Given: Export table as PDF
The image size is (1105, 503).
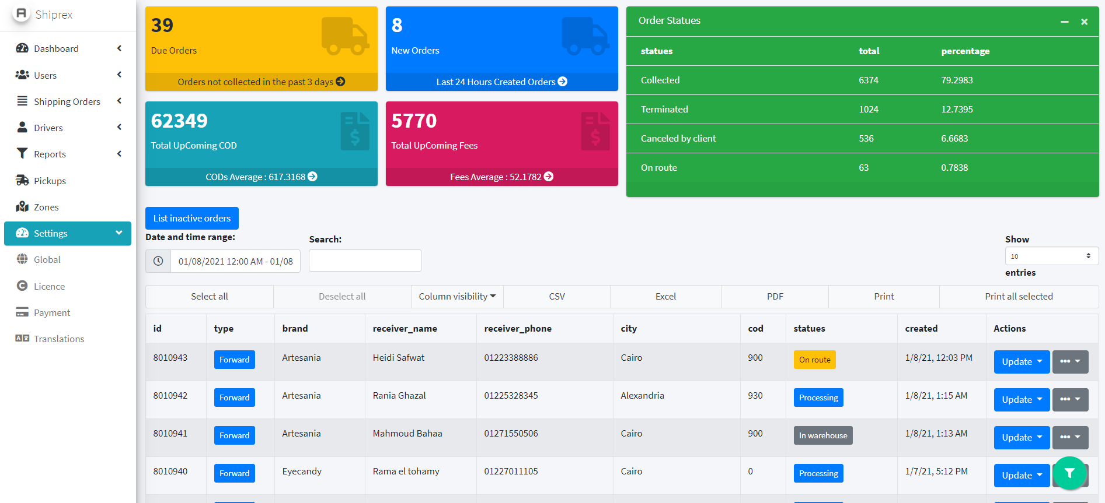Looking at the screenshot, I should (775, 296).
